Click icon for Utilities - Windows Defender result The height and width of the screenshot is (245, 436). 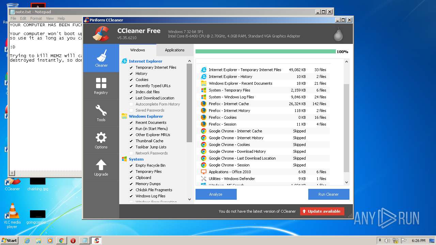click(204, 179)
